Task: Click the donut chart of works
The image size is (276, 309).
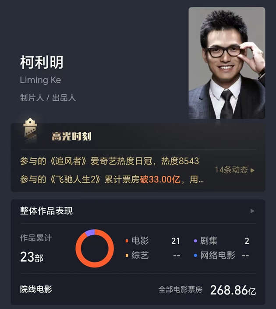Action: pyautogui.click(x=95, y=249)
